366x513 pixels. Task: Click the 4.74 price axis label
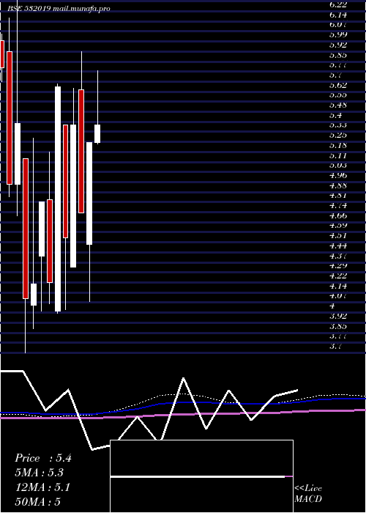[x=338, y=205]
